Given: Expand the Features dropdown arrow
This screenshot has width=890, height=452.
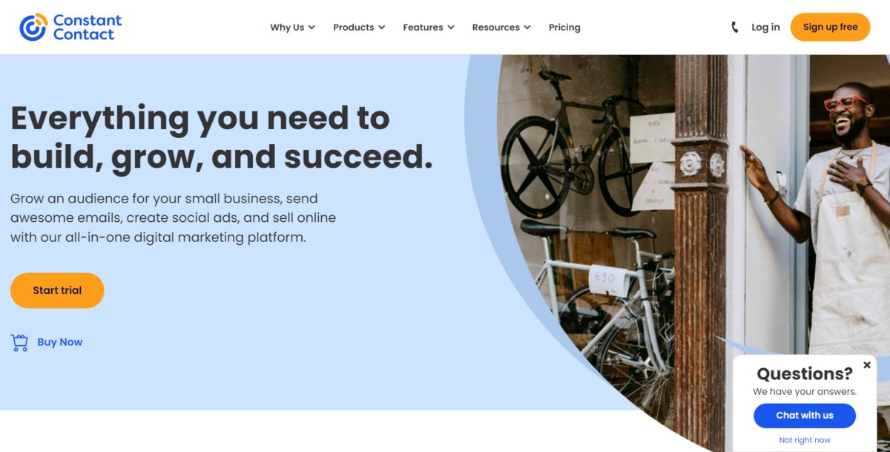Looking at the screenshot, I should click(x=451, y=27).
